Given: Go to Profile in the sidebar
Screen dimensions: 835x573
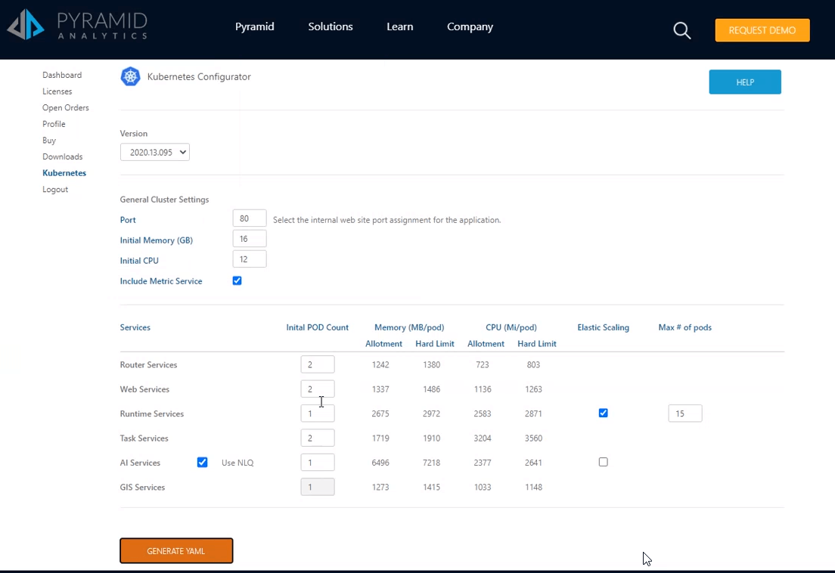Looking at the screenshot, I should pyautogui.click(x=54, y=124).
